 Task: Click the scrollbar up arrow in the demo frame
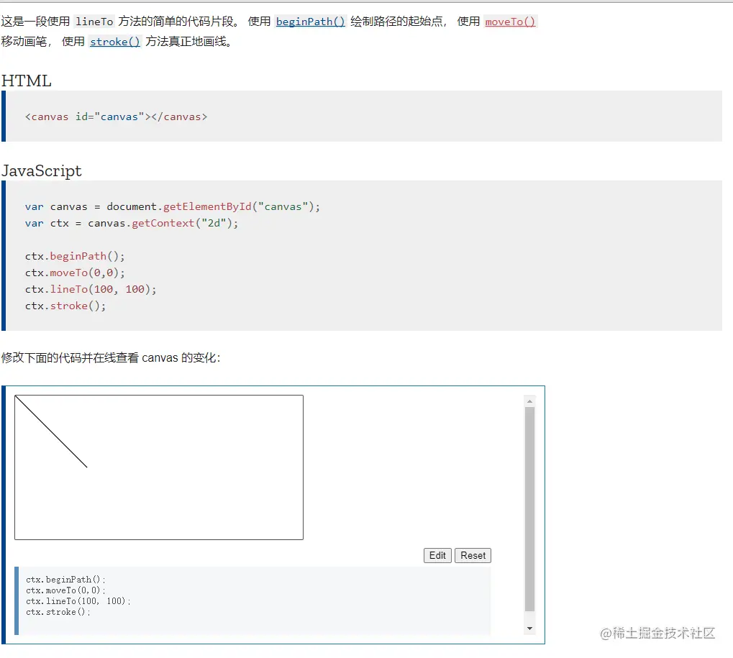coord(529,401)
